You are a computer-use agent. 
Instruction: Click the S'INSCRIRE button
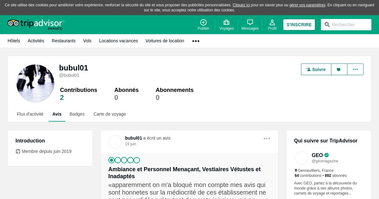(299, 25)
